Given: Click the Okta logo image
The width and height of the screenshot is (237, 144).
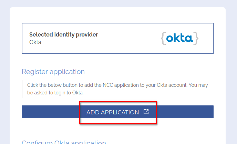Looking at the screenshot, I should (179, 38).
